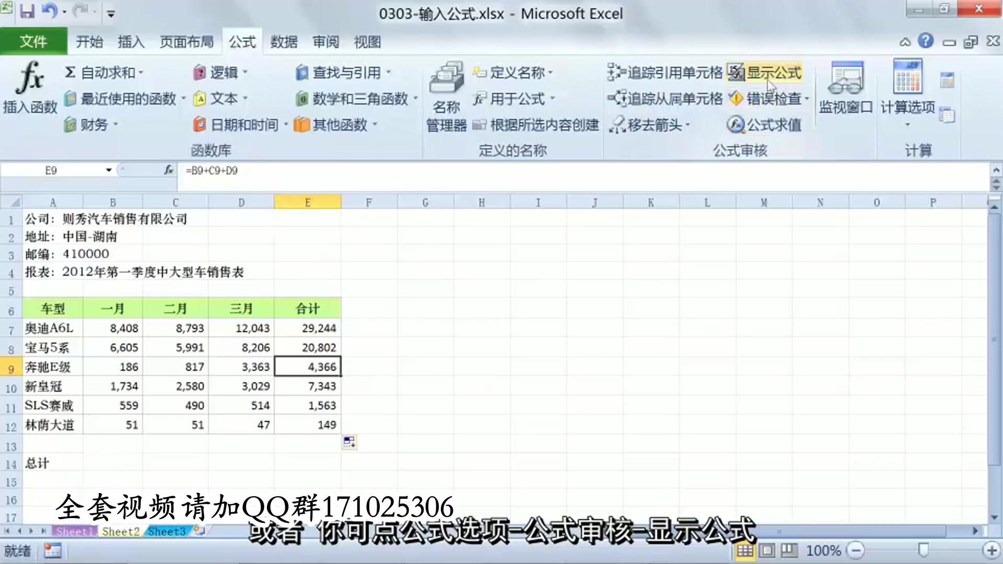
Task: Open Remove Arrows (移去箭头) dropdown arrow
Action: pyautogui.click(x=687, y=125)
